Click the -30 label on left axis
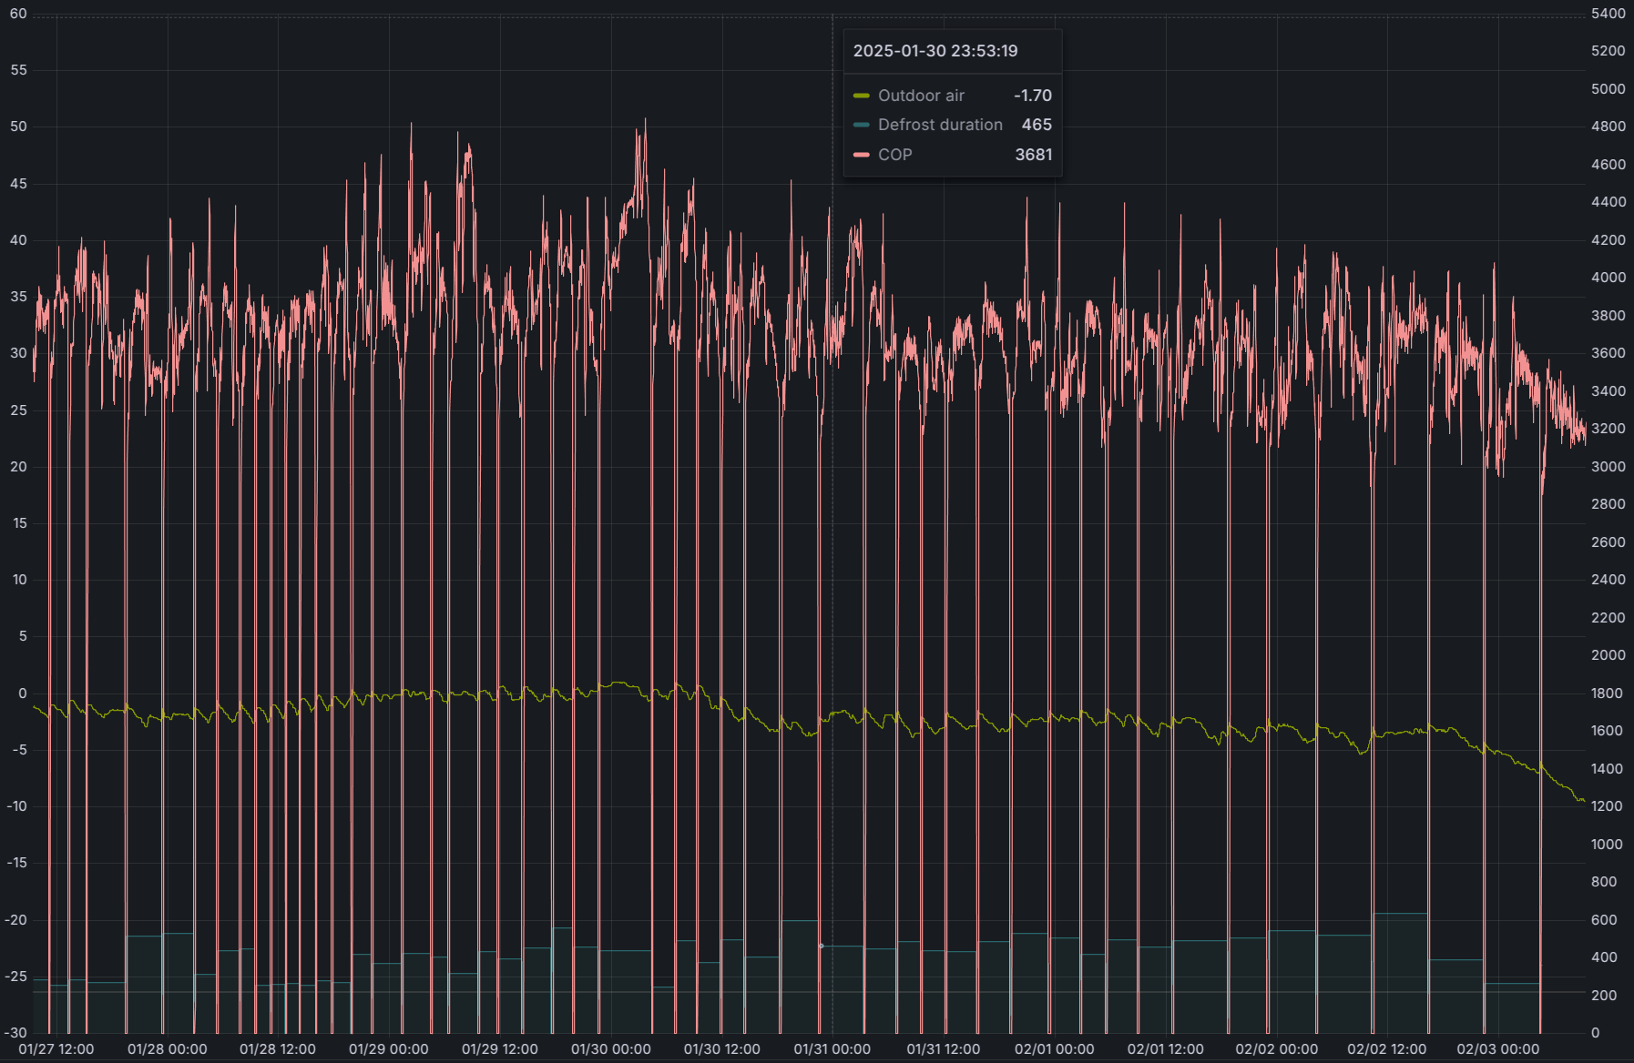This screenshot has width=1634, height=1063. (16, 1033)
